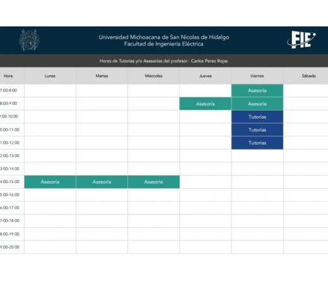Click the Facultad de Ingeniería Eléctrica title
This screenshot has height=303, width=328.
(164, 44)
